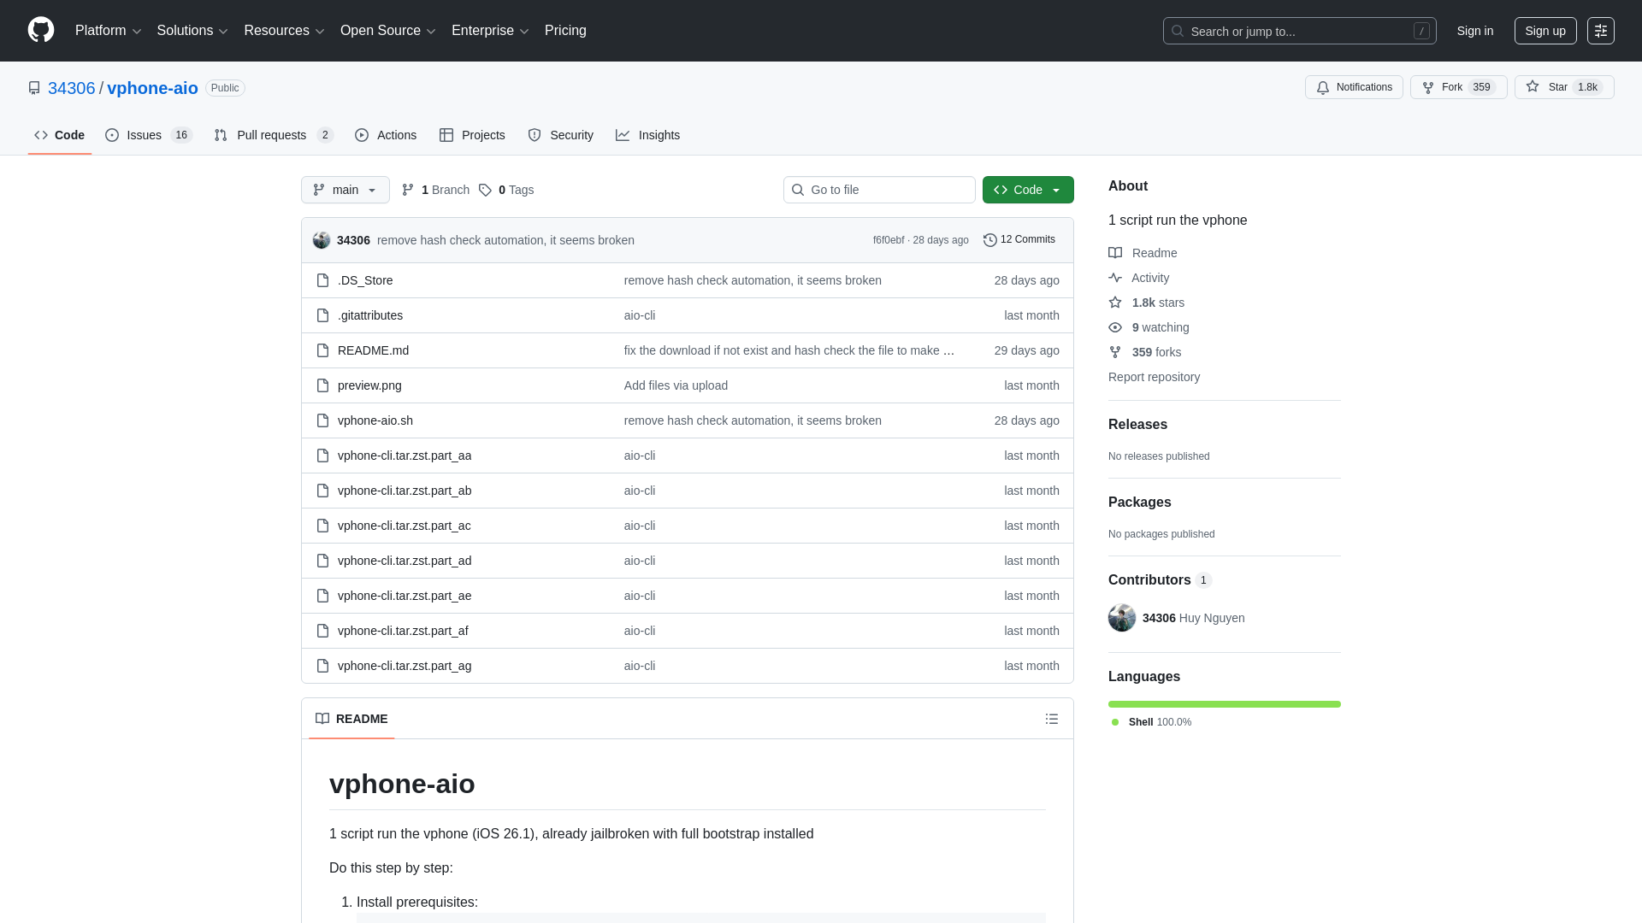Click the Notifications bell icon
Image resolution: width=1642 pixels, height=923 pixels.
[1322, 88]
